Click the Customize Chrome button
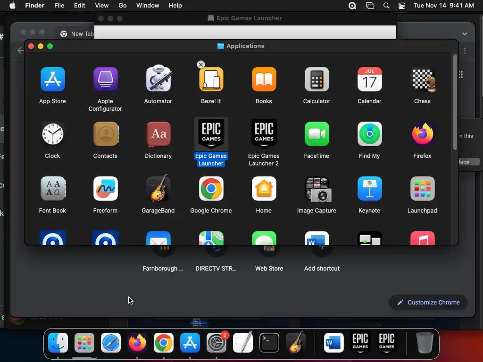 pos(428,302)
